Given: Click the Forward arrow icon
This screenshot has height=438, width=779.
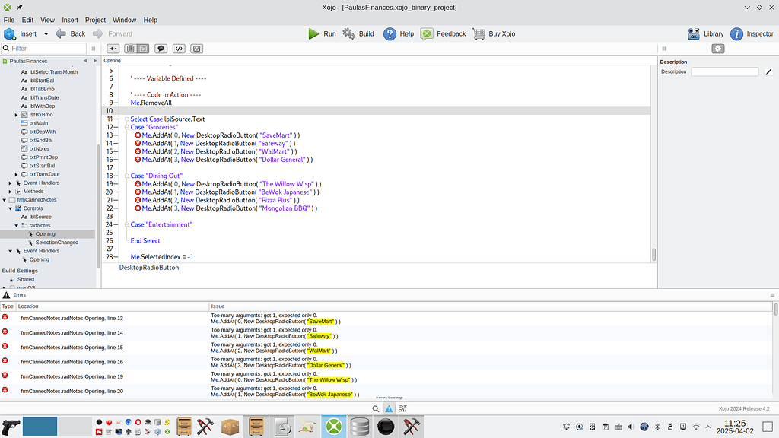Looking at the screenshot, I should (98, 33).
